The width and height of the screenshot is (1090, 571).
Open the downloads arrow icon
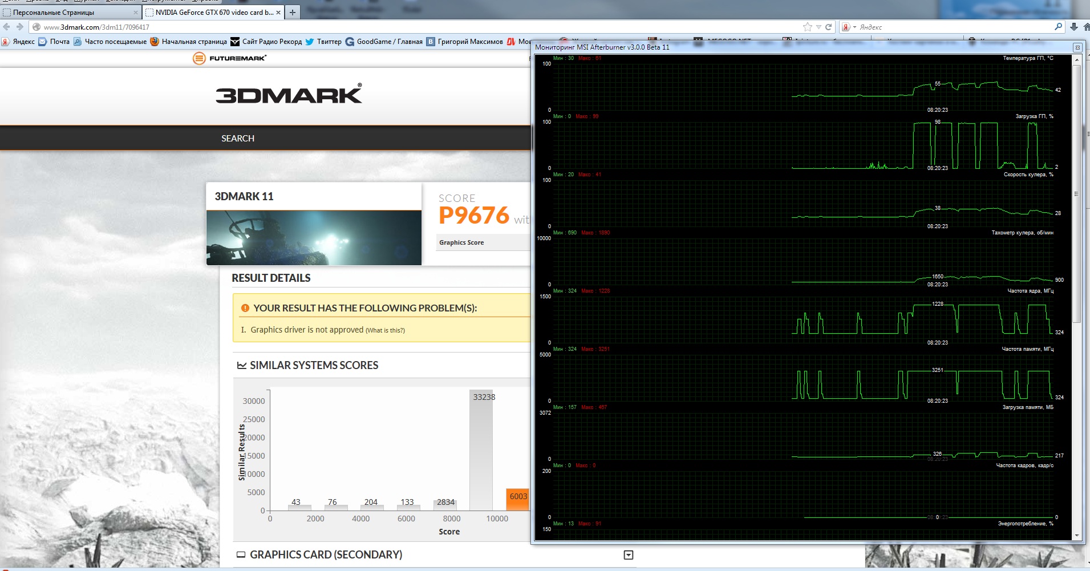(1074, 27)
